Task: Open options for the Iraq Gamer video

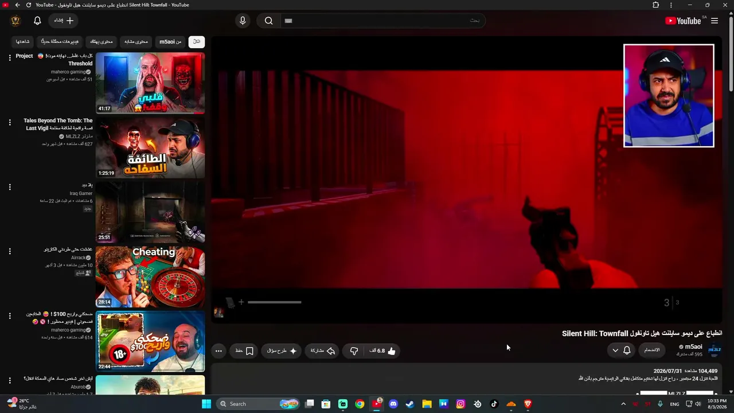Action: pos(10,187)
